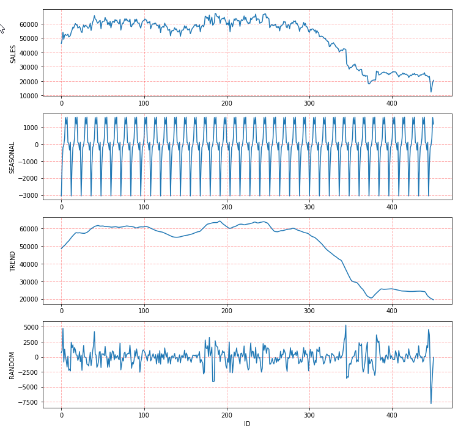The width and height of the screenshot is (469, 434).
Task: Select the 40000 tick on TREND plot
Action: 29,264
